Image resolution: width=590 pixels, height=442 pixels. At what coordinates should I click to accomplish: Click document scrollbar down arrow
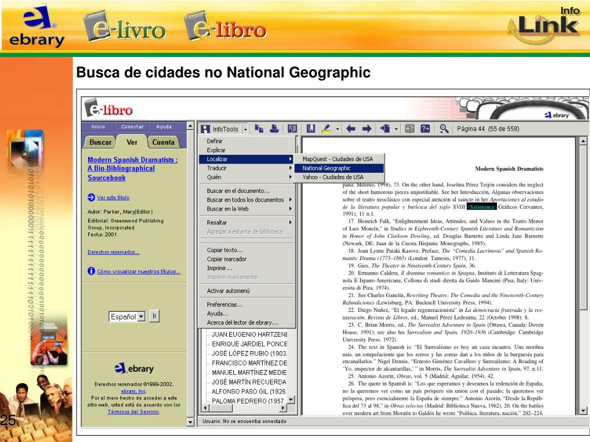click(583, 411)
